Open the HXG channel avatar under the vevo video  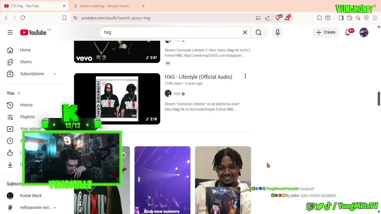(x=168, y=41)
